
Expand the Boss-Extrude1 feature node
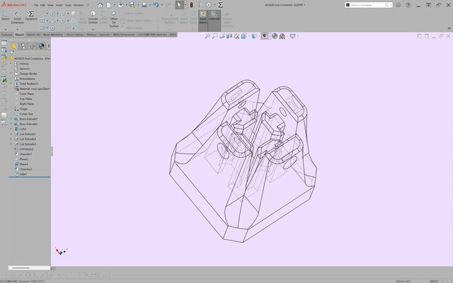(x=11, y=119)
